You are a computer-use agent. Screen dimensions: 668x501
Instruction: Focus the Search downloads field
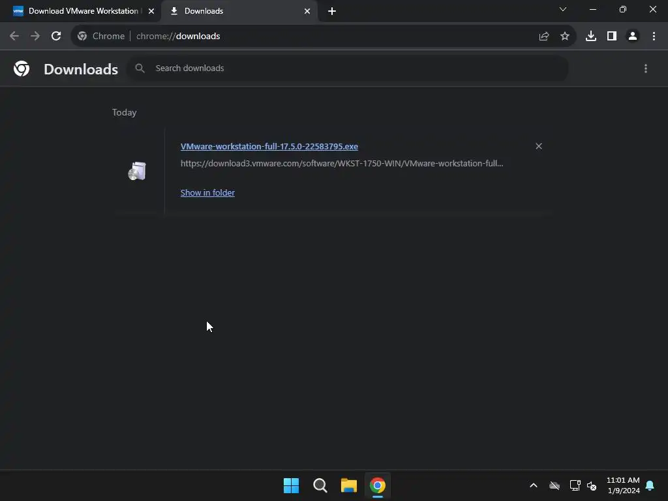pos(347,68)
